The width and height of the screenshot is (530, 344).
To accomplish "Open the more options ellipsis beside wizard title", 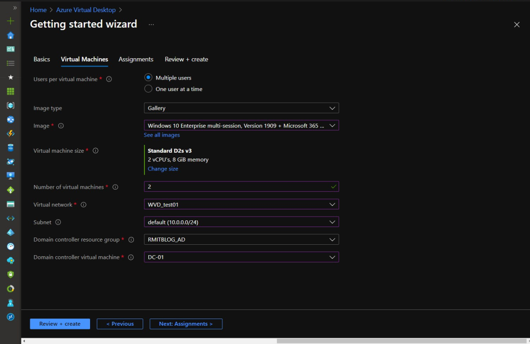I will click(151, 24).
